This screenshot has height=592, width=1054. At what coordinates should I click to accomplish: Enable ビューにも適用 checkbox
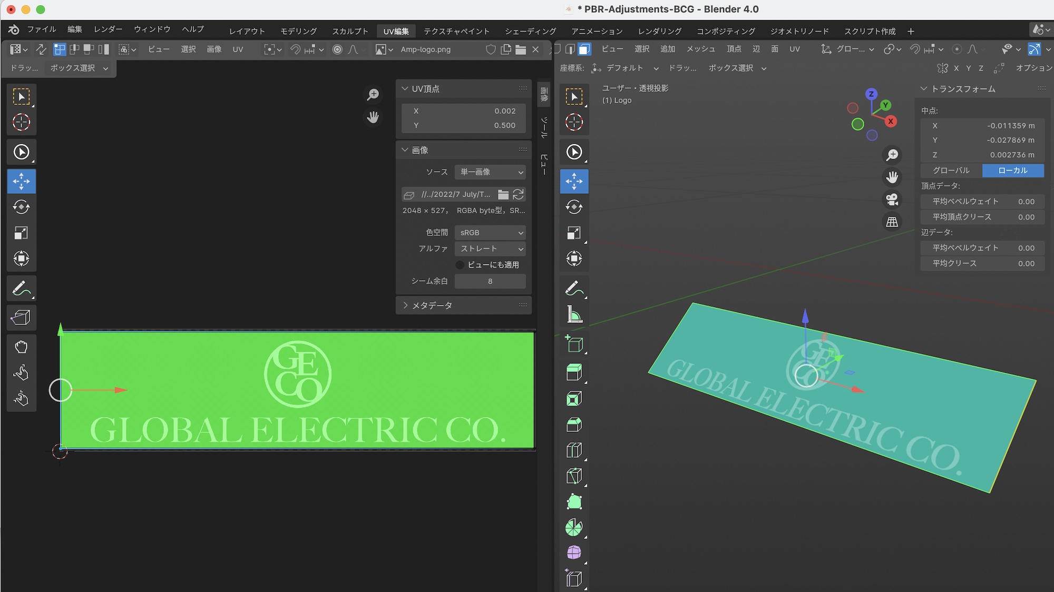tap(460, 265)
